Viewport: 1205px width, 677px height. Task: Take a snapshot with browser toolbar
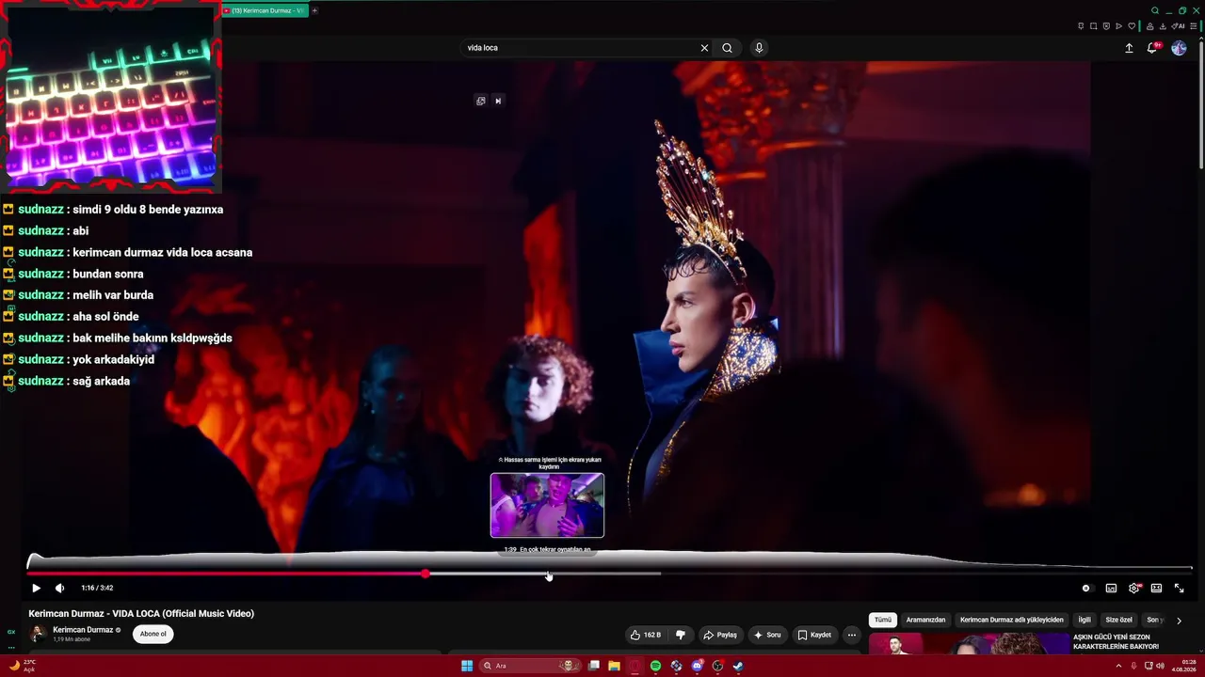(1093, 26)
